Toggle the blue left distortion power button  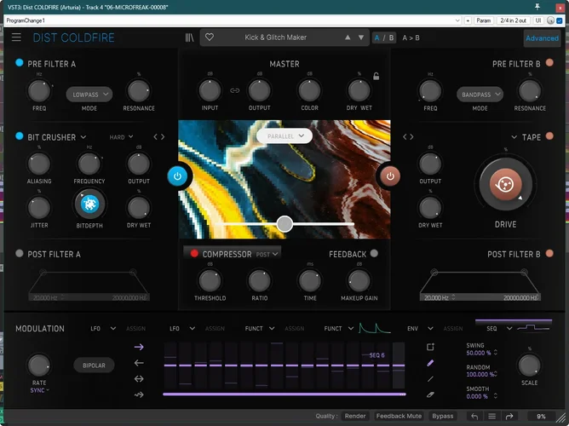177,176
